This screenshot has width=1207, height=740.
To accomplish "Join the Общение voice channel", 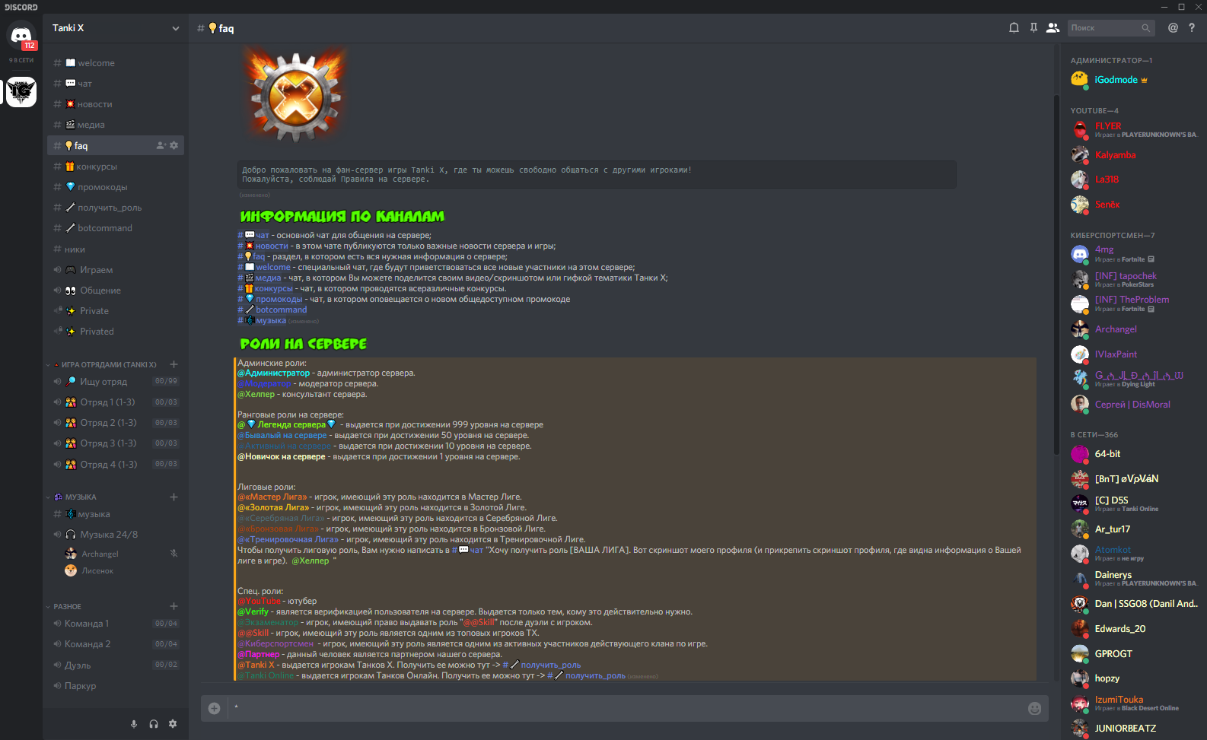I will click(116, 291).
